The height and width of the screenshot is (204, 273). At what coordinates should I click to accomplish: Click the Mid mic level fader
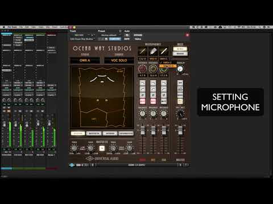pyautogui.click(x=153, y=130)
